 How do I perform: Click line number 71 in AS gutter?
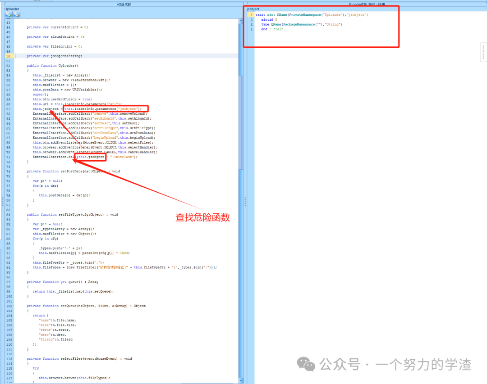point(8,157)
